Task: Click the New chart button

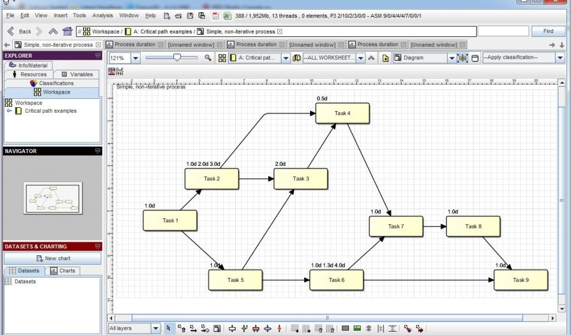Action: pos(52,259)
